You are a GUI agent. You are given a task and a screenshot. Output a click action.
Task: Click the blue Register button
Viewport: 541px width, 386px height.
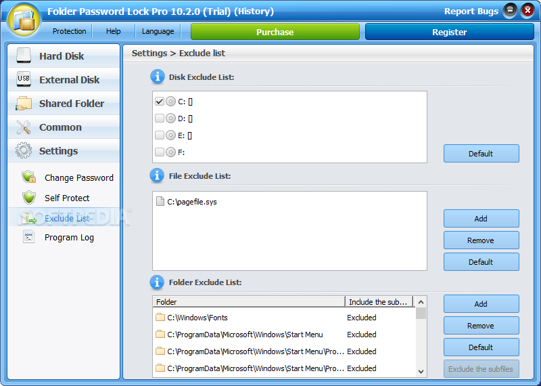coord(449,32)
